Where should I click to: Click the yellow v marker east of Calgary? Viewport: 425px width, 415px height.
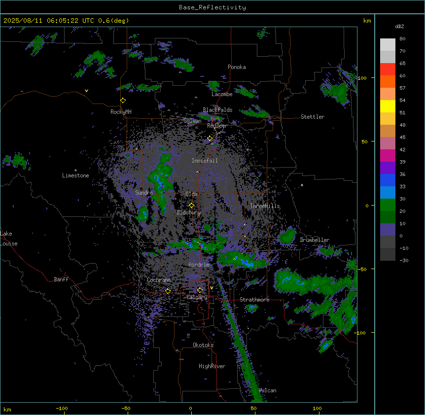click(x=212, y=288)
